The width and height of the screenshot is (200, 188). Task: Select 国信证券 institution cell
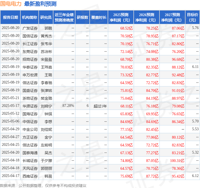pos(30,36)
